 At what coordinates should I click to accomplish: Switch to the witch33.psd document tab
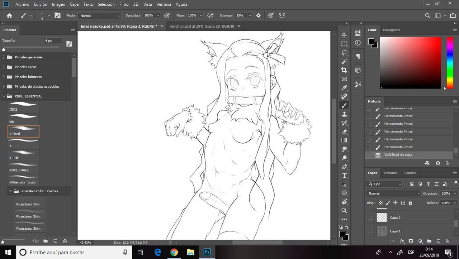(x=202, y=26)
